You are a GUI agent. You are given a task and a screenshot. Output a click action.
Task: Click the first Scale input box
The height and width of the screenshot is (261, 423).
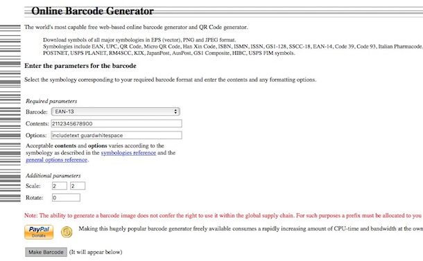(60, 186)
